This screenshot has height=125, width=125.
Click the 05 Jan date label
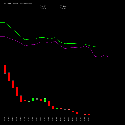pos(36,119)
